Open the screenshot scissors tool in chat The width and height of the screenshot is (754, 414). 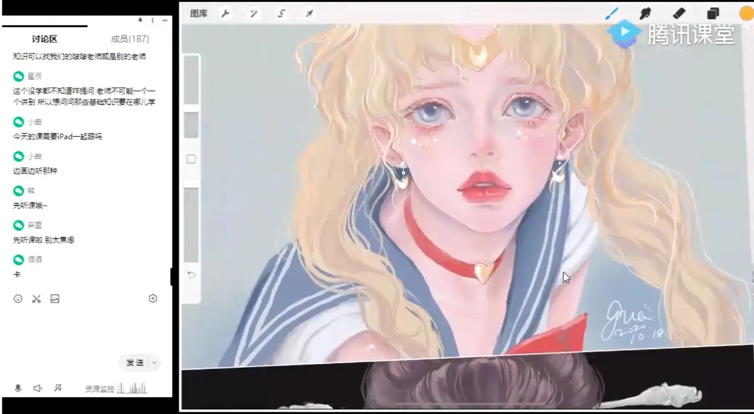pos(37,298)
